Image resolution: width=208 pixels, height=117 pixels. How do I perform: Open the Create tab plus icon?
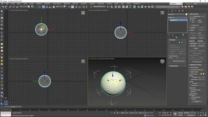pyautogui.click(x=169, y=11)
